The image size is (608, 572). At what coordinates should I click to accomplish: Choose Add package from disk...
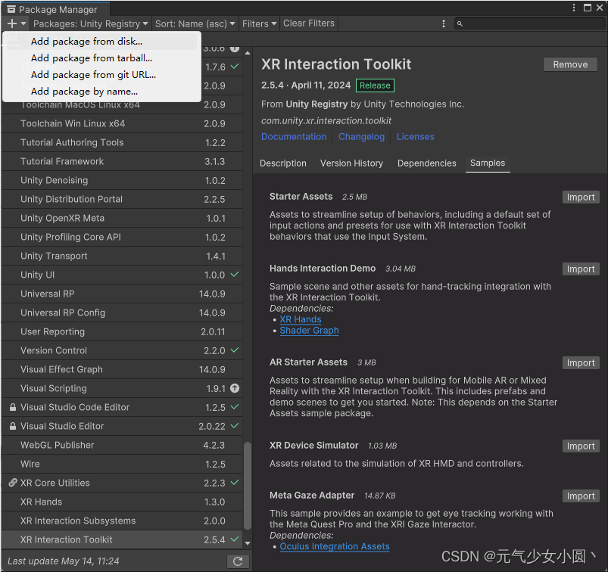coord(100,42)
